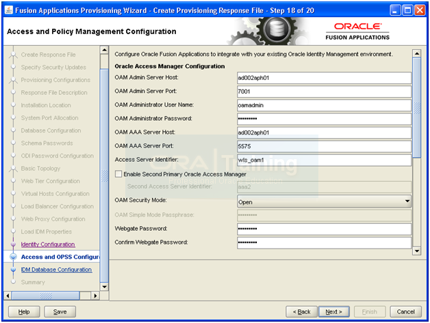Open the OAM Security Mode dropdown
The height and width of the screenshot is (323, 430).
324,202
